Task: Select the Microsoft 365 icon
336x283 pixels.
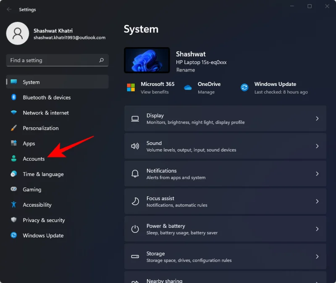Action: 131,87
